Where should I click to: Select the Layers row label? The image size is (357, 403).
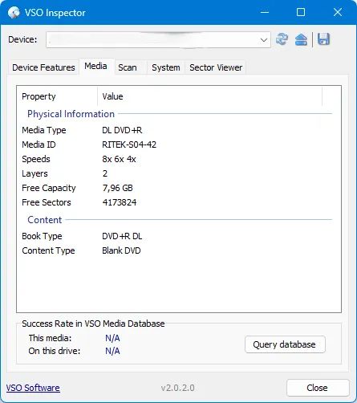pos(34,173)
